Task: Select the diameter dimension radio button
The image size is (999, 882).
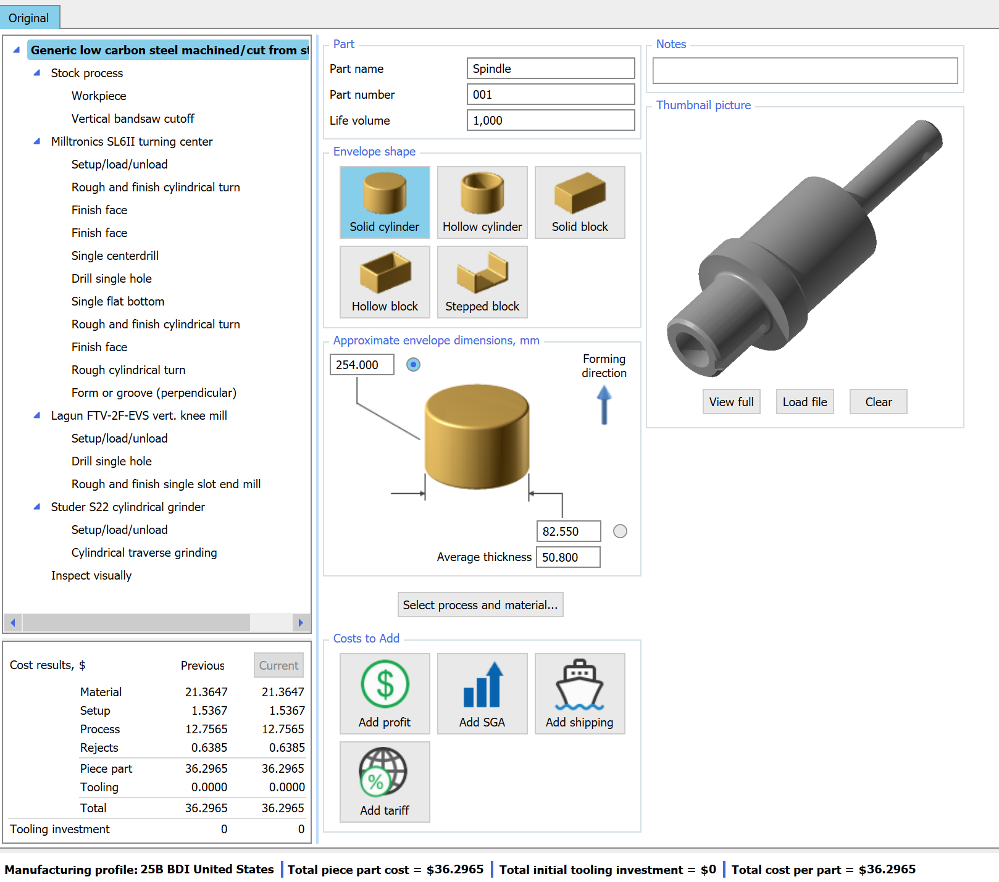Action: (412, 365)
